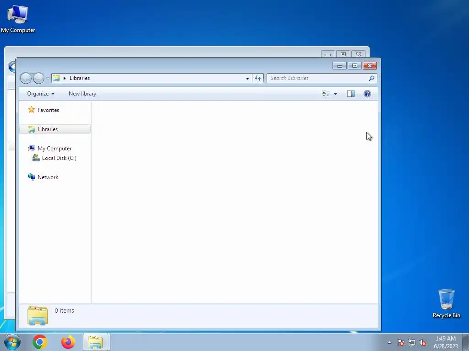
Task: Maximize the background Explorer window
Action: point(343,54)
